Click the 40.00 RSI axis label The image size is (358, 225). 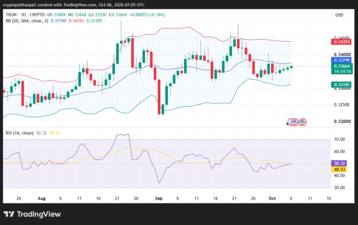pos(339,175)
